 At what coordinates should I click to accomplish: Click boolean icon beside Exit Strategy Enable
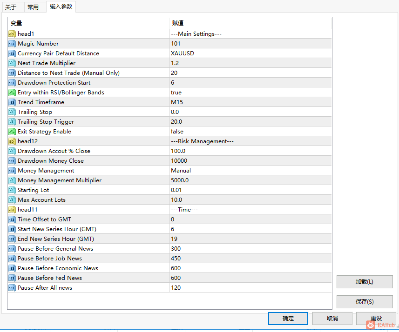click(x=12, y=132)
